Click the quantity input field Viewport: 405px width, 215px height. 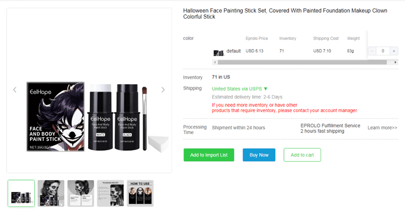383,51
